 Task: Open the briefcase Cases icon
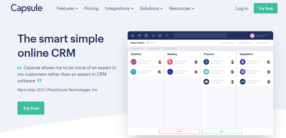(x=160, y=35)
